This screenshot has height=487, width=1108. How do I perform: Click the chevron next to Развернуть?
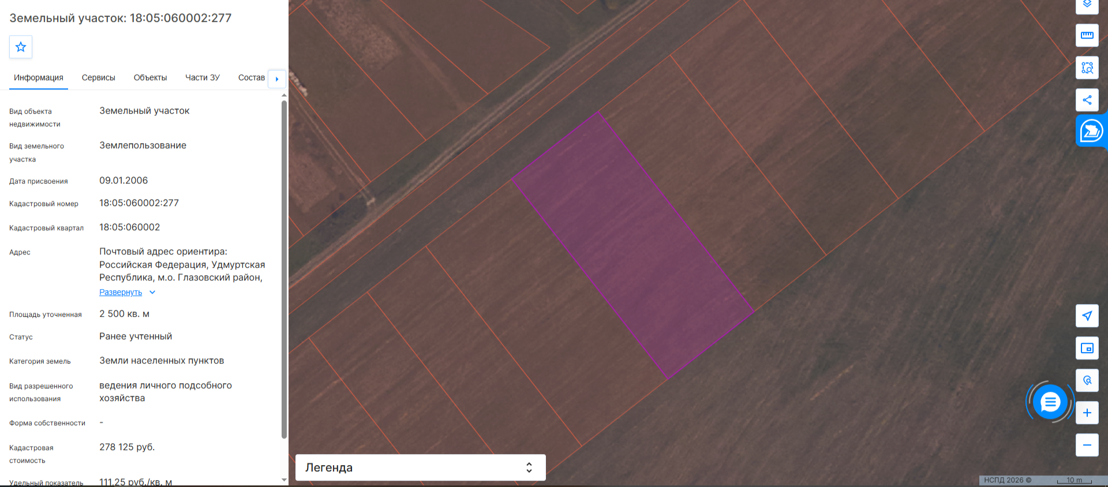coord(152,292)
